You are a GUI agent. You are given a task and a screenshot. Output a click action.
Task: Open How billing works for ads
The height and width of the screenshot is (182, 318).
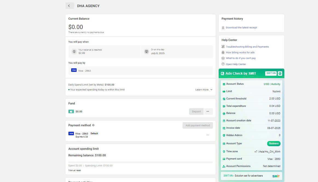[240, 52]
